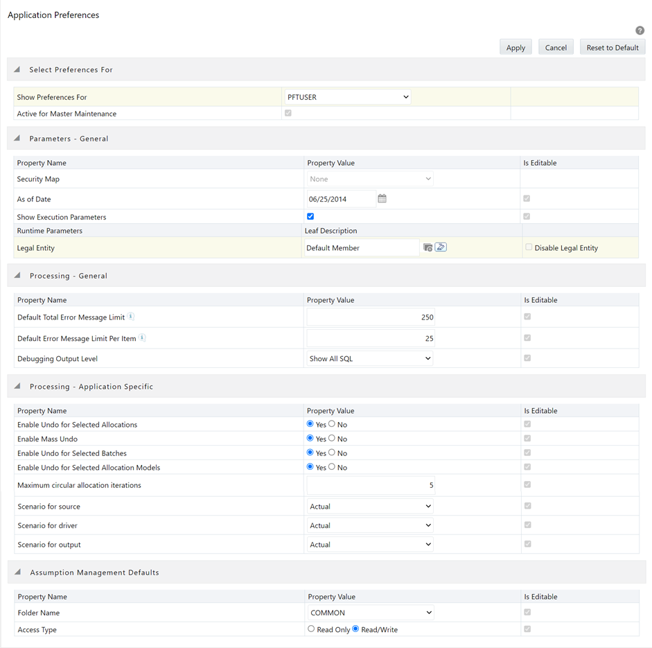
Task: Click the pencil edit icon beside Legal Entity
Action: (x=441, y=247)
